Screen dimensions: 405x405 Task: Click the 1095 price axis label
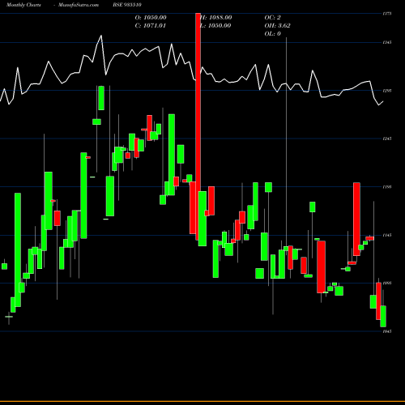coord(387,283)
